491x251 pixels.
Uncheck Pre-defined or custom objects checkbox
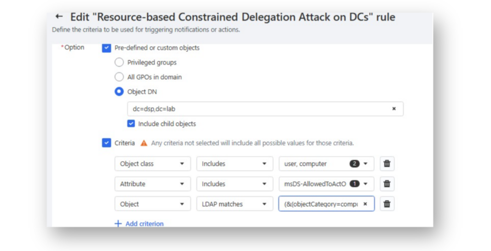click(106, 48)
